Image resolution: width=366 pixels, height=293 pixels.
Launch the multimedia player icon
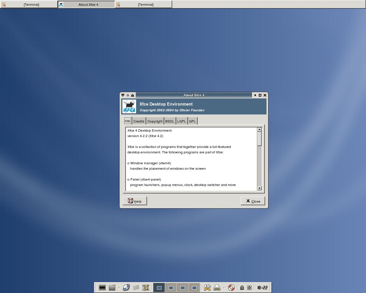coord(146,288)
